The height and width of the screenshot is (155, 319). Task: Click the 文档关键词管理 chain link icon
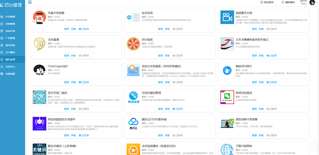point(133,97)
